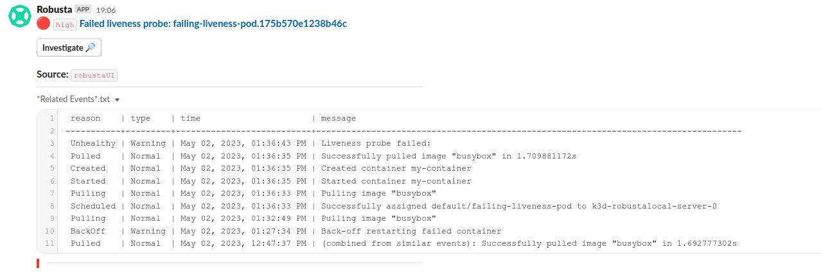Click the pink 'high' severity tag
Image resolution: width=821 pixels, height=274 pixels.
[x=65, y=24]
